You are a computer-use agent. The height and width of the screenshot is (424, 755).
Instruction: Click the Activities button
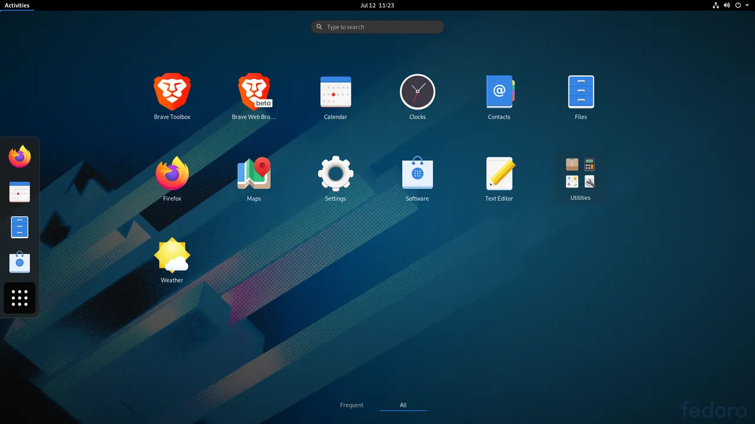pos(17,5)
